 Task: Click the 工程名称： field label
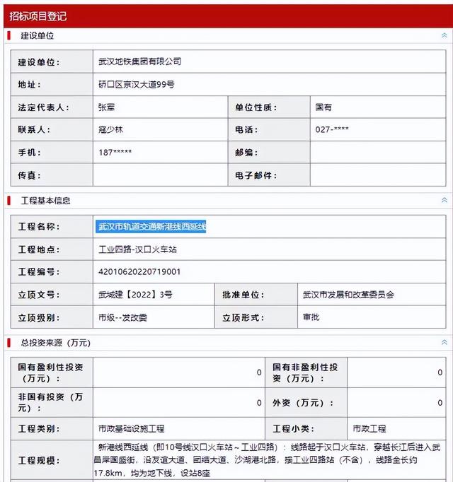(x=39, y=227)
